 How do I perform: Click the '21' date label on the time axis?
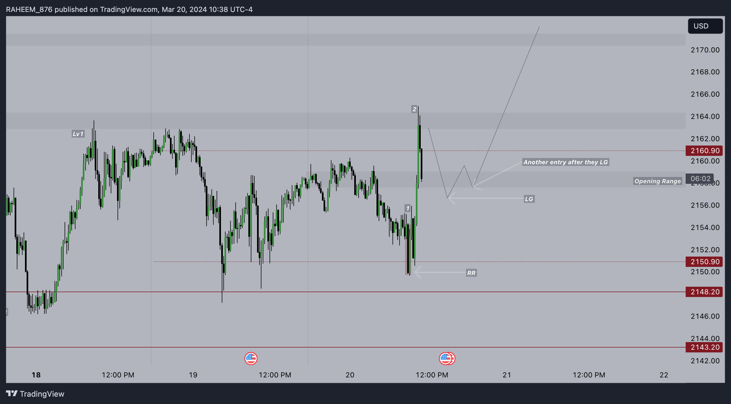point(507,375)
